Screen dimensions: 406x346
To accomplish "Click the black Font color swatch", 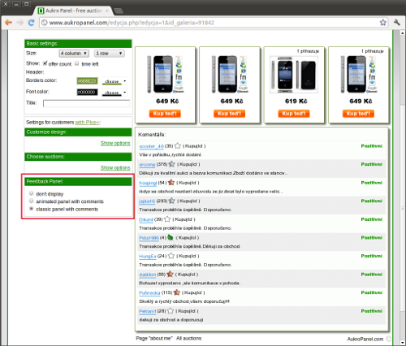I will click(87, 93).
